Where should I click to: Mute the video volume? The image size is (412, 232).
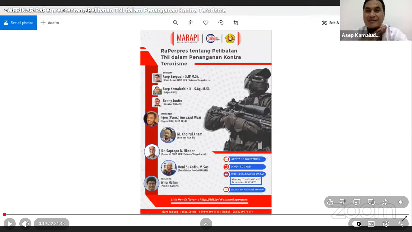point(25,224)
